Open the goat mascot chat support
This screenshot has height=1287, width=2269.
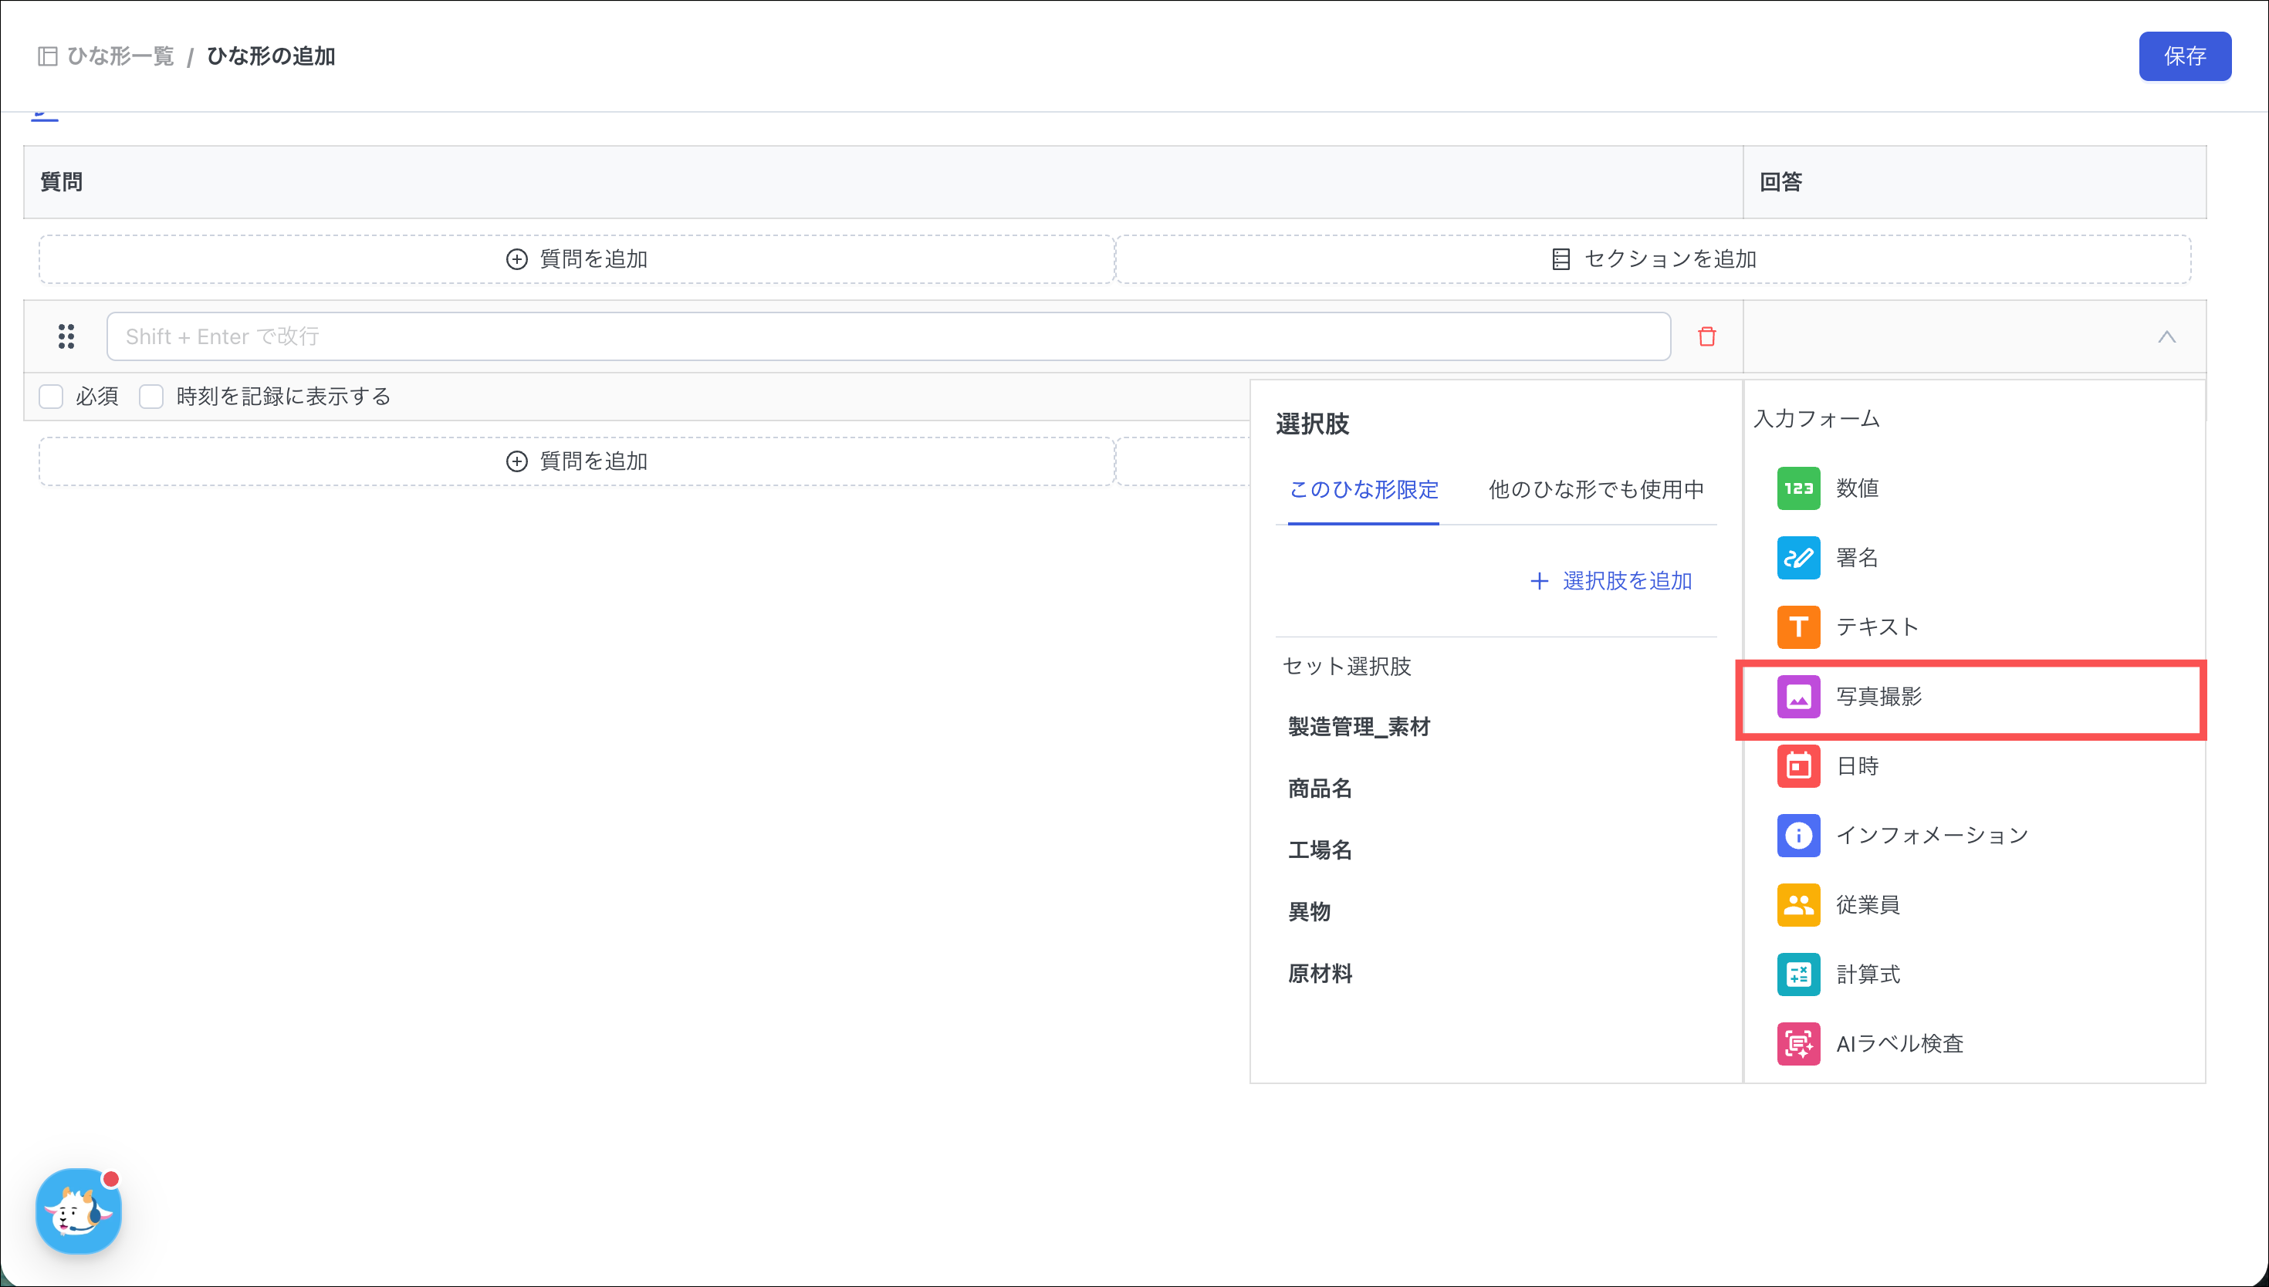pyautogui.click(x=78, y=1211)
